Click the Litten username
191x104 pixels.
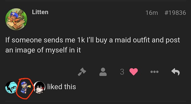(x=40, y=12)
